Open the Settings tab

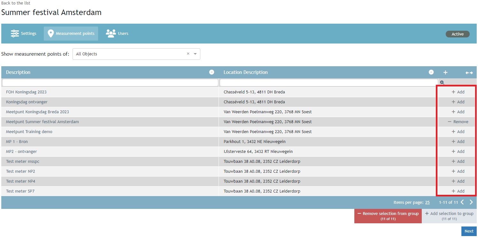[24, 34]
